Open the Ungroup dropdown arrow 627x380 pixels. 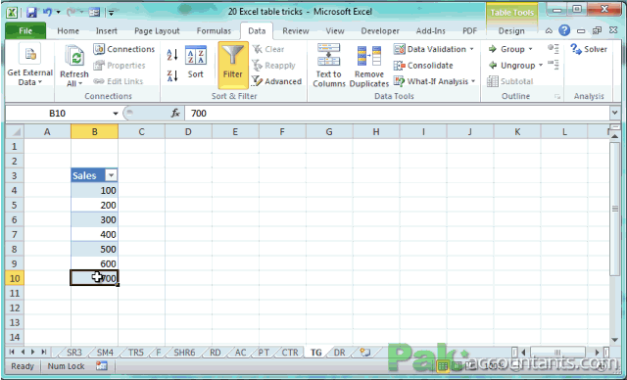coord(541,66)
